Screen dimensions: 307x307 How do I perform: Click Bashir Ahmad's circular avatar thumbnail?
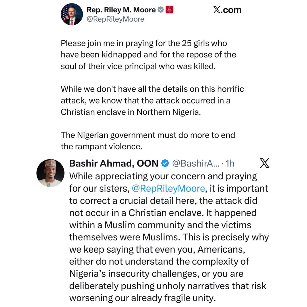(x=50, y=173)
